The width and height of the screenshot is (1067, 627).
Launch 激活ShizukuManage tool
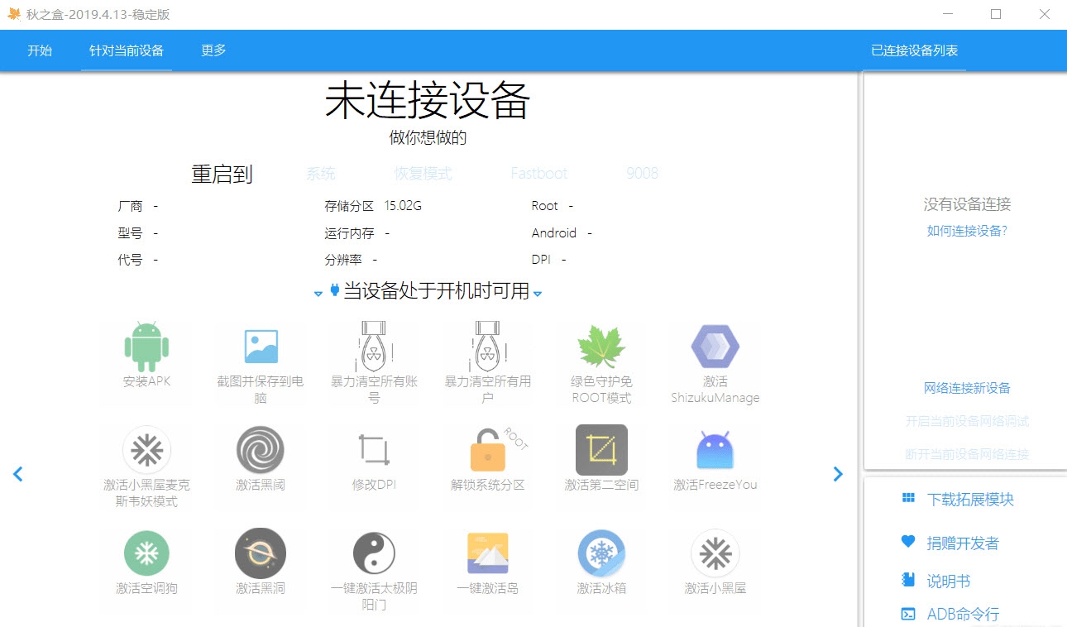click(x=715, y=362)
